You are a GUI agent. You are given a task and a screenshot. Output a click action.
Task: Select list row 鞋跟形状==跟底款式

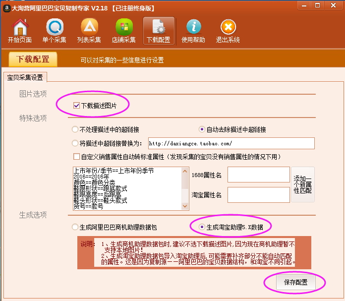tap(100, 188)
